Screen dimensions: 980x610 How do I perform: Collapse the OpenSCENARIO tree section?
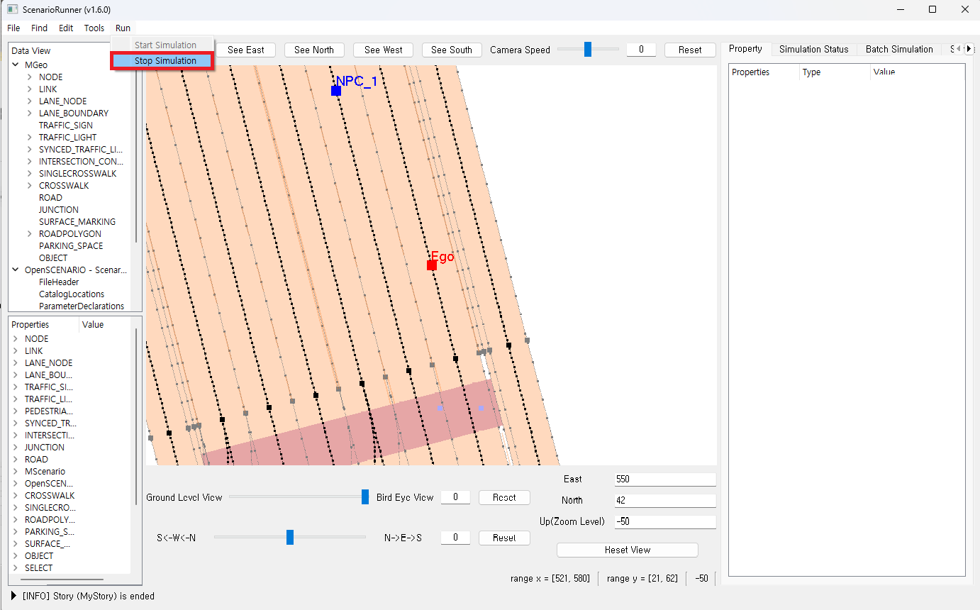click(16, 270)
